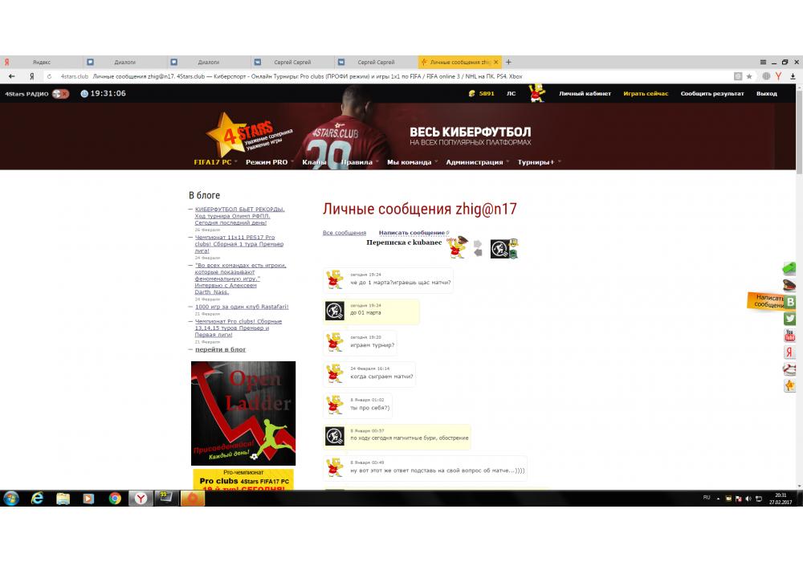Image resolution: width=803 pixels, height=562 pixels.
Task: Click the Twitter icon in side panel
Action: coord(790,319)
